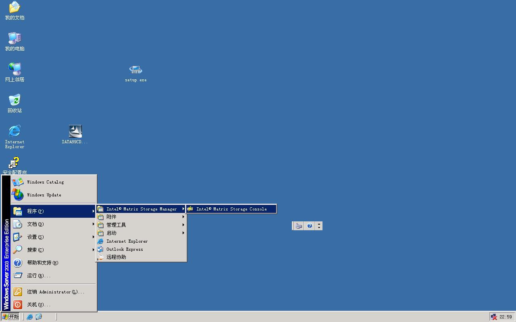Select Network Neighborhood (网上邻居) desktop icon
This screenshot has width=516, height=322.
tap(15, 70)
